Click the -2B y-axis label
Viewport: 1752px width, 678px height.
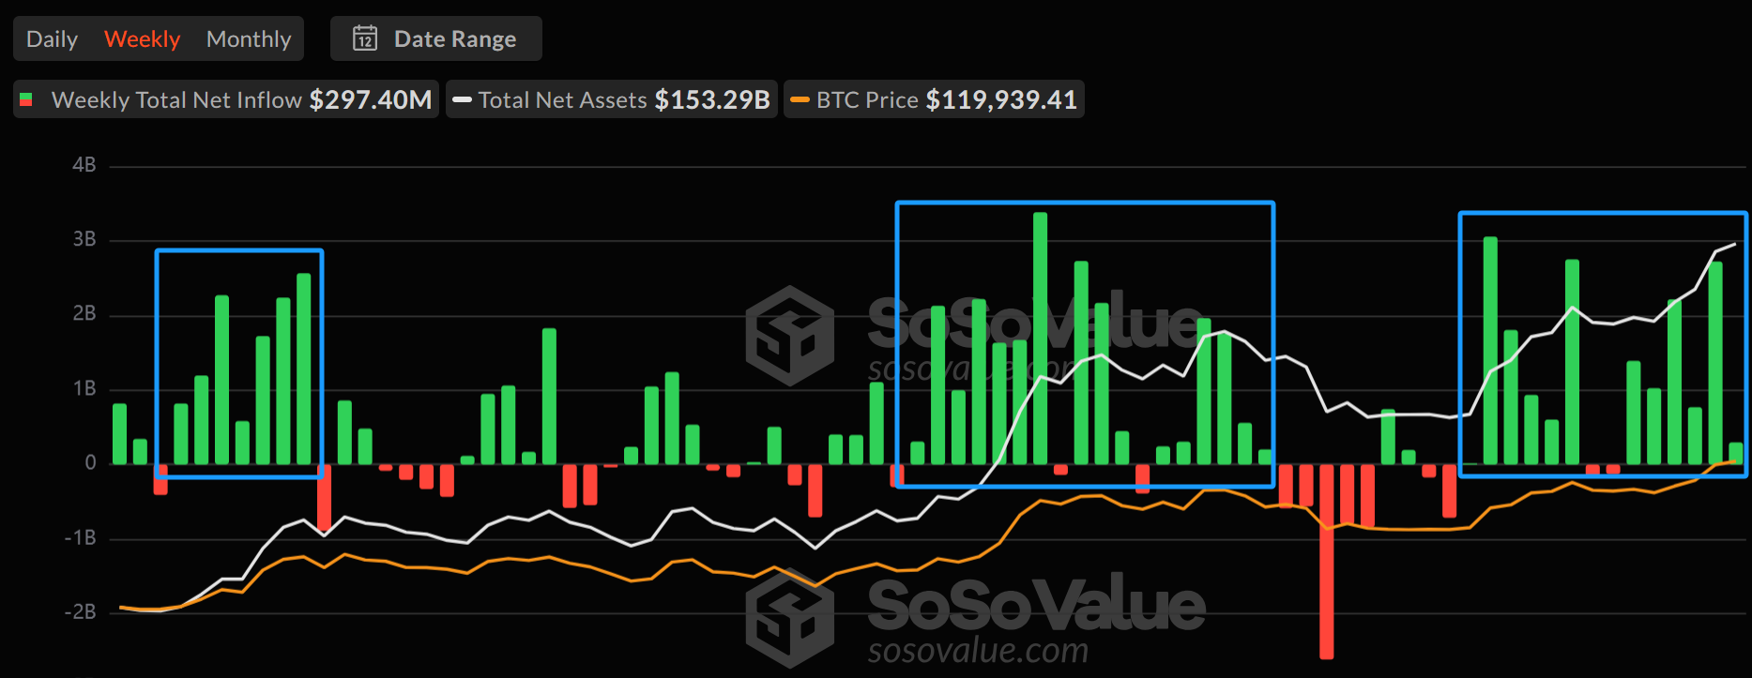[x=81, y=611]
